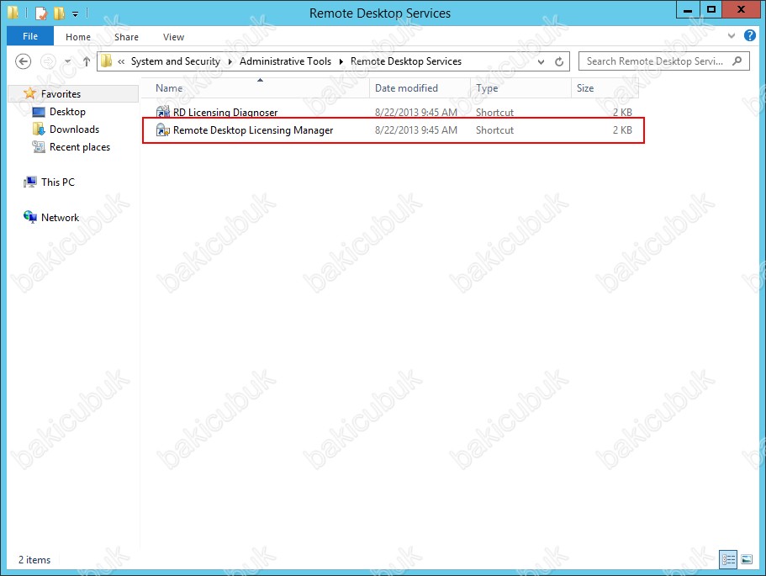
Task: Expand hidden breadcrumb path with double chevron
Action: (121, 61)
